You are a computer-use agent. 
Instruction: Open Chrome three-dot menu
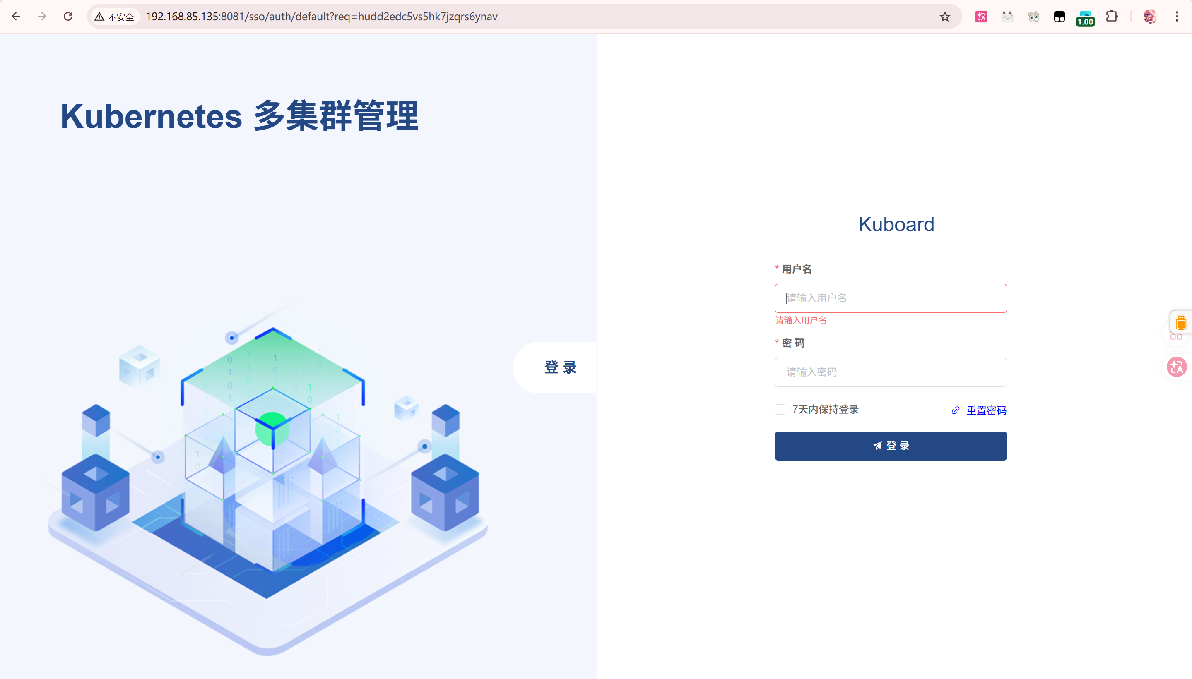coord(1177,17)
